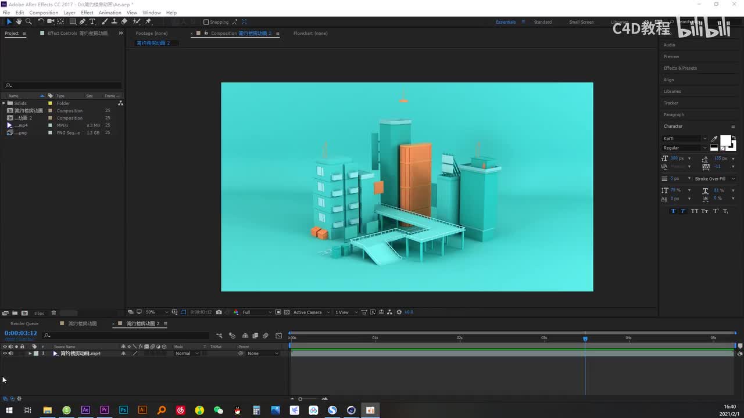
Task: Enable the Snapping checkbox
Action: 206,22
